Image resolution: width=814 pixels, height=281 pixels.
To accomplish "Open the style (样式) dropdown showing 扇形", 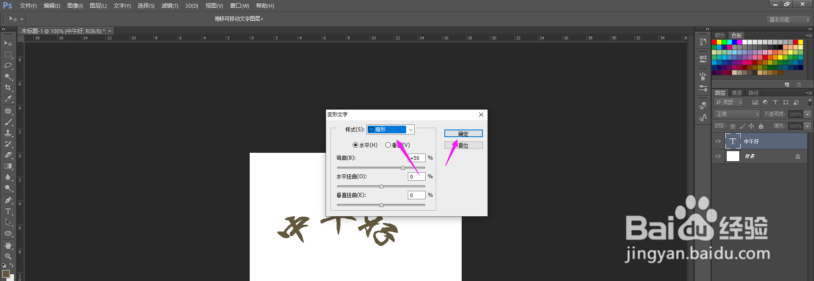I will coord(390,129).
